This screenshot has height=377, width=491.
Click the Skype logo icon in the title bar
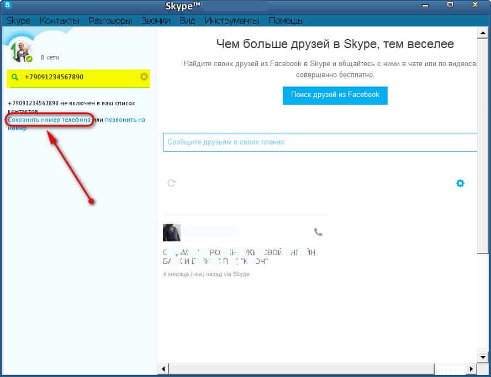click(8, 5)
